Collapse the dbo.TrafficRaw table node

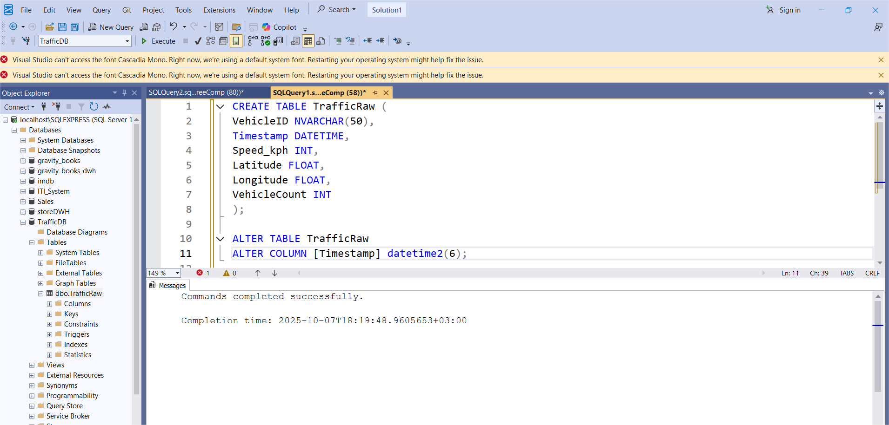coord(40,293)
